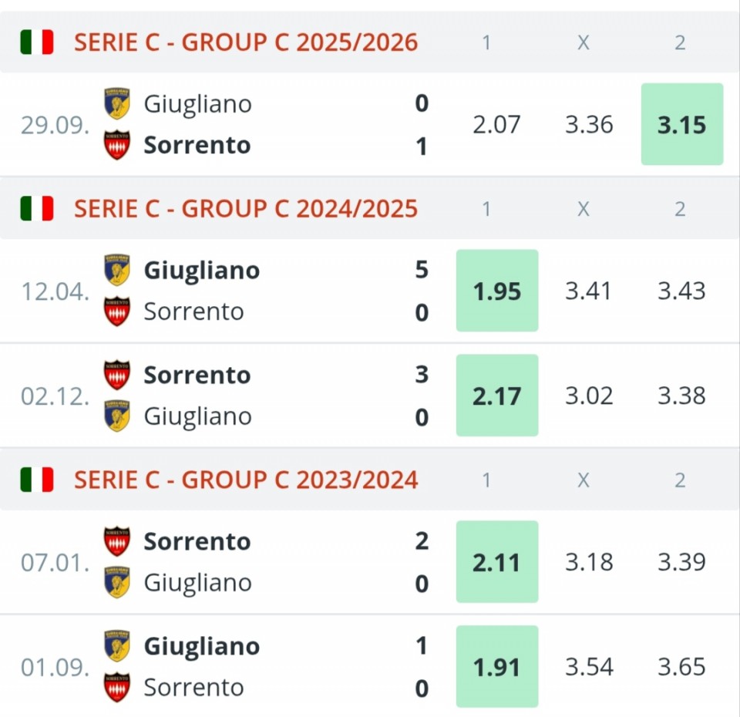Viewport: 740px width, 717px height.
Task: Open the Serie C - Group C 2024/2025 league link
Action: 246,208
